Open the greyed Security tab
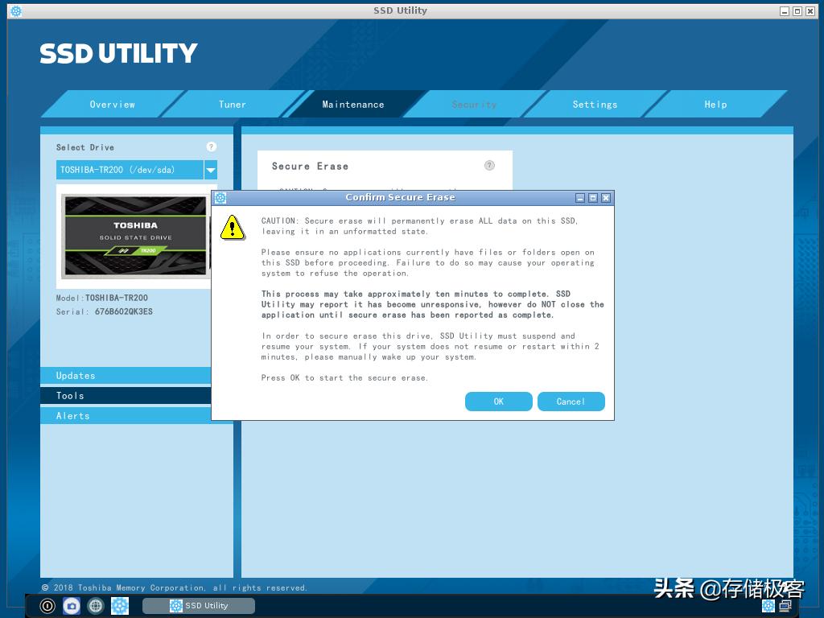Image resolution: width=824 pixels, height=618 pixels. 474,104
